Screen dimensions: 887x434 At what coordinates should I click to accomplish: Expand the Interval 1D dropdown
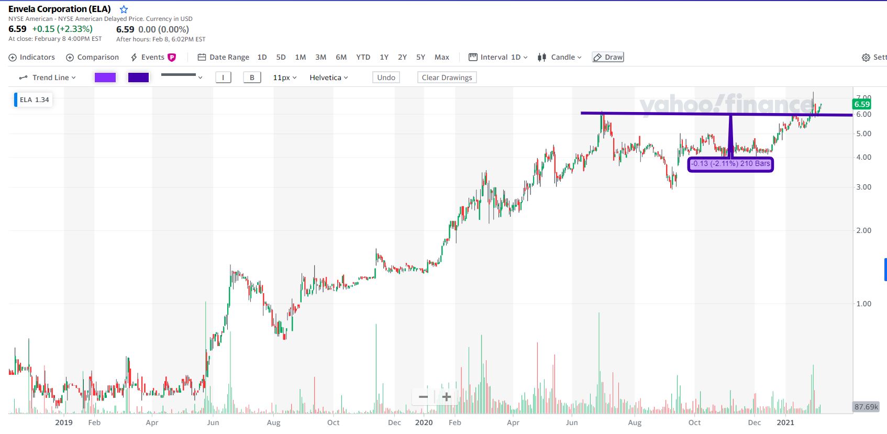[498, 57]
